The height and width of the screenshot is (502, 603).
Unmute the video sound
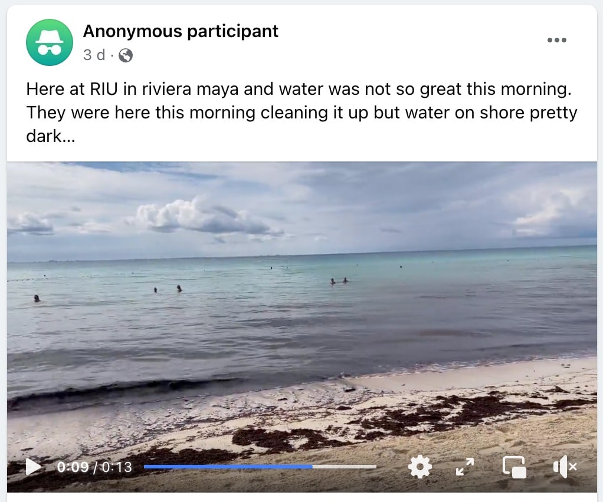click(565, 467)
